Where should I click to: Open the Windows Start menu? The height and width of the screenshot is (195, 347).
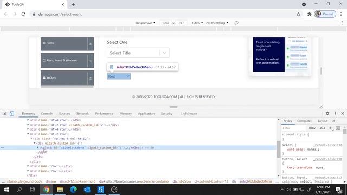(7, 190)
